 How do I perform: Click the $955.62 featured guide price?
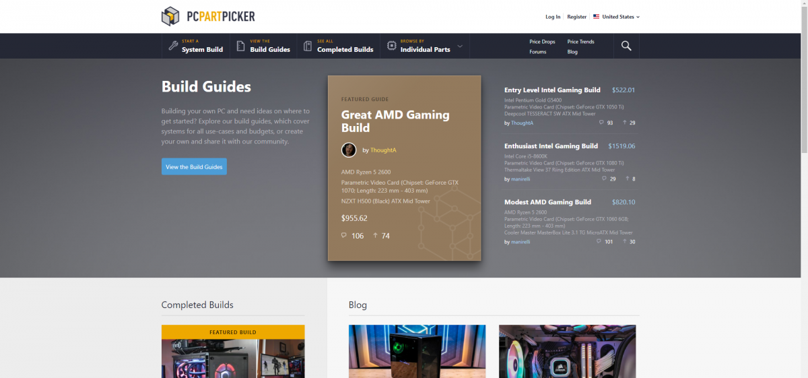[354, 218]
